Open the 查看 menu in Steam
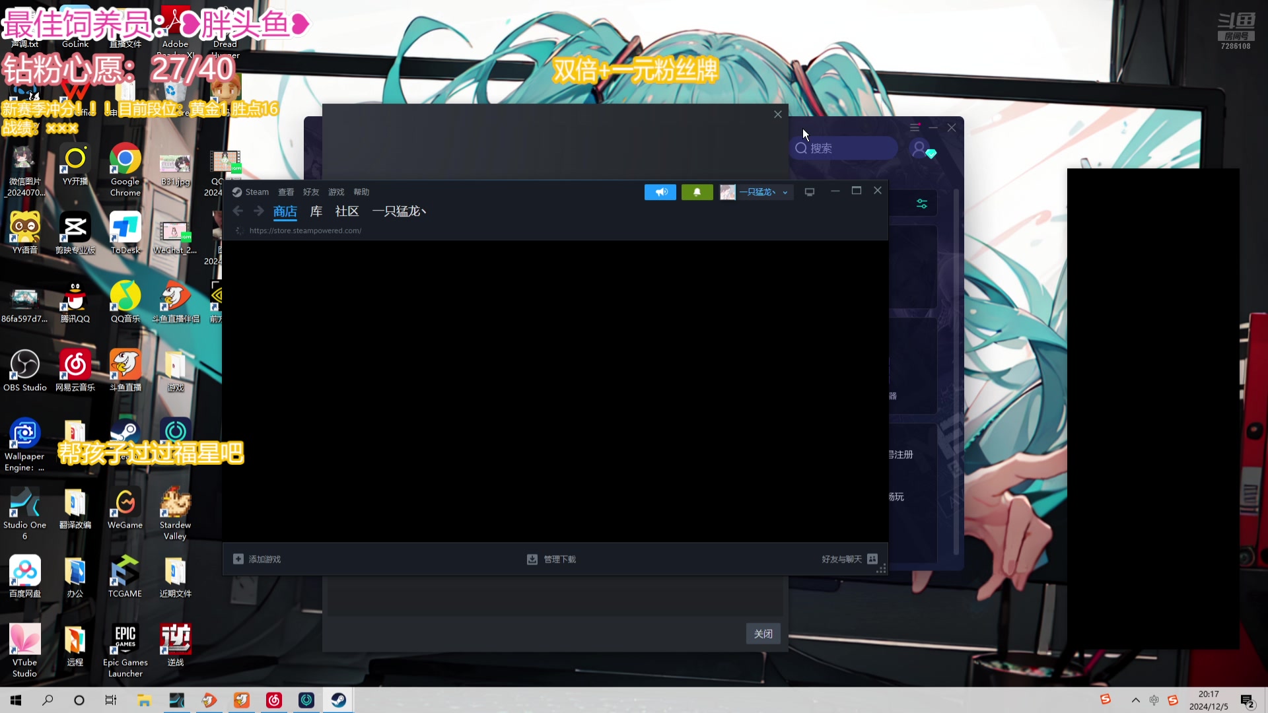Screen dimensions: 1268x713 coord(286,192)
